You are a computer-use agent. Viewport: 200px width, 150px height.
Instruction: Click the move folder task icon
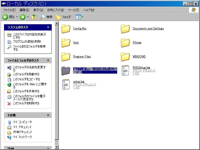(9, 74)
